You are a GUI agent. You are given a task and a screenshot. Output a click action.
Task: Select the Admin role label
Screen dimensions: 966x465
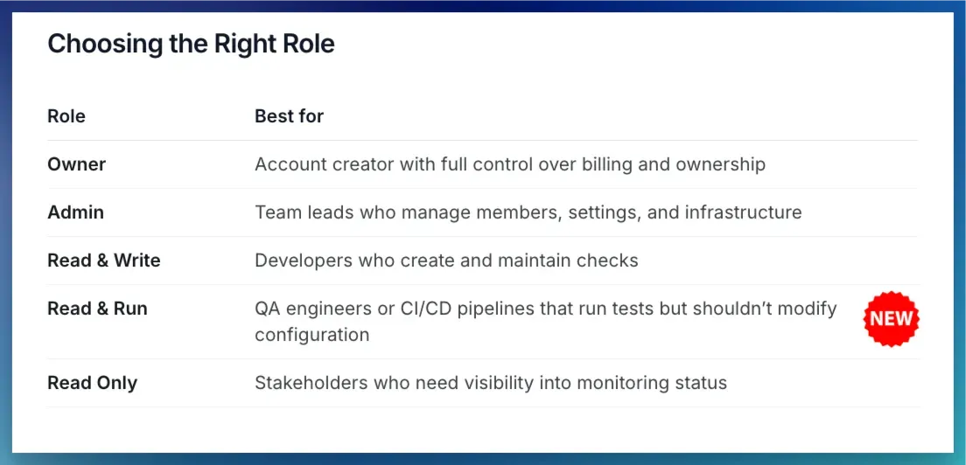coord(75,212)
